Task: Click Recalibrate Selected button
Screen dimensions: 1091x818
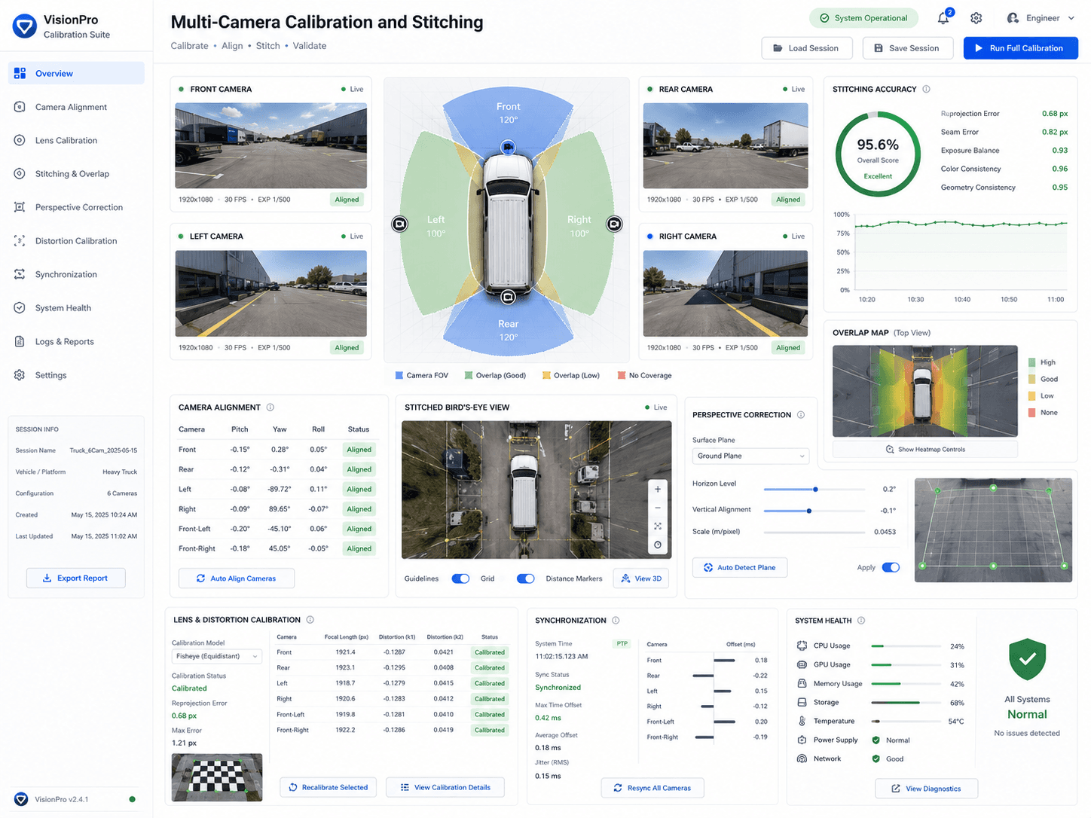Action: (329, 787)
